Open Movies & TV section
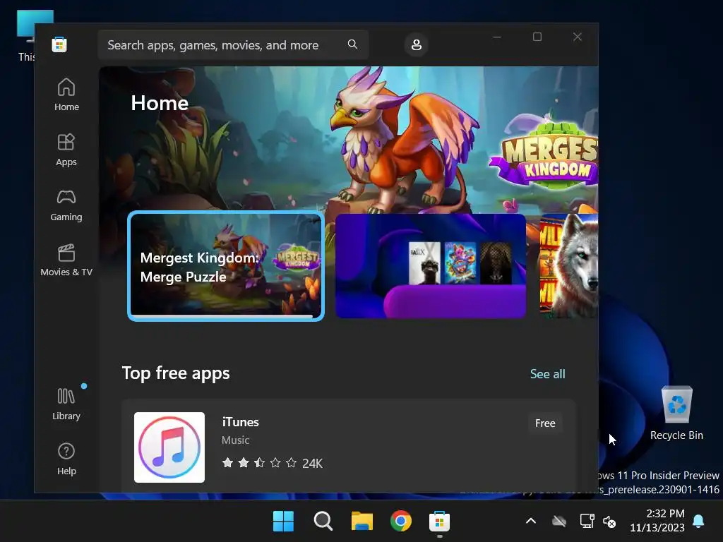 pos(66,260)
